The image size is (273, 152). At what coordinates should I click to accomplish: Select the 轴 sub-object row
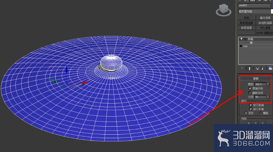coord(256,43)
